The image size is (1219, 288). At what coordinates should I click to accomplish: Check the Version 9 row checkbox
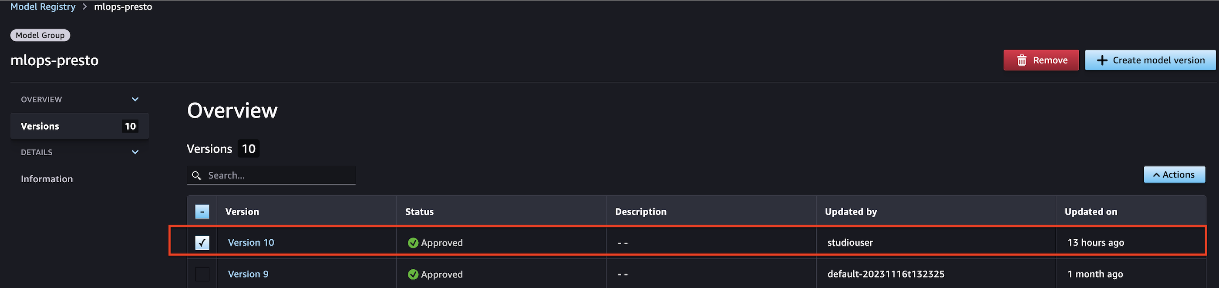coord(202,274)
